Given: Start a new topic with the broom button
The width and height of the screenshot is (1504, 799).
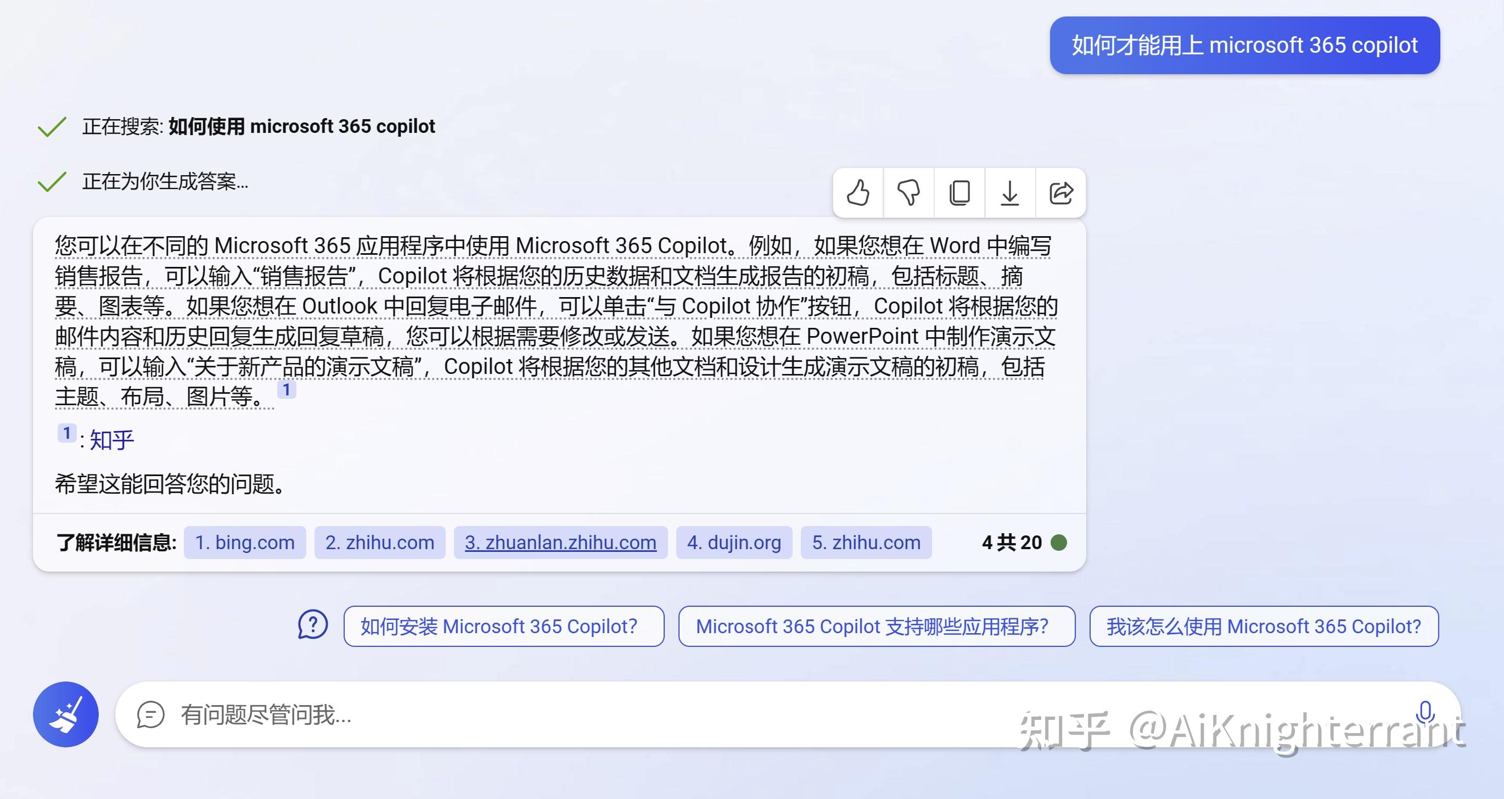Looking at the screenshot, I should pyautogui.click(x=66, y=714).
